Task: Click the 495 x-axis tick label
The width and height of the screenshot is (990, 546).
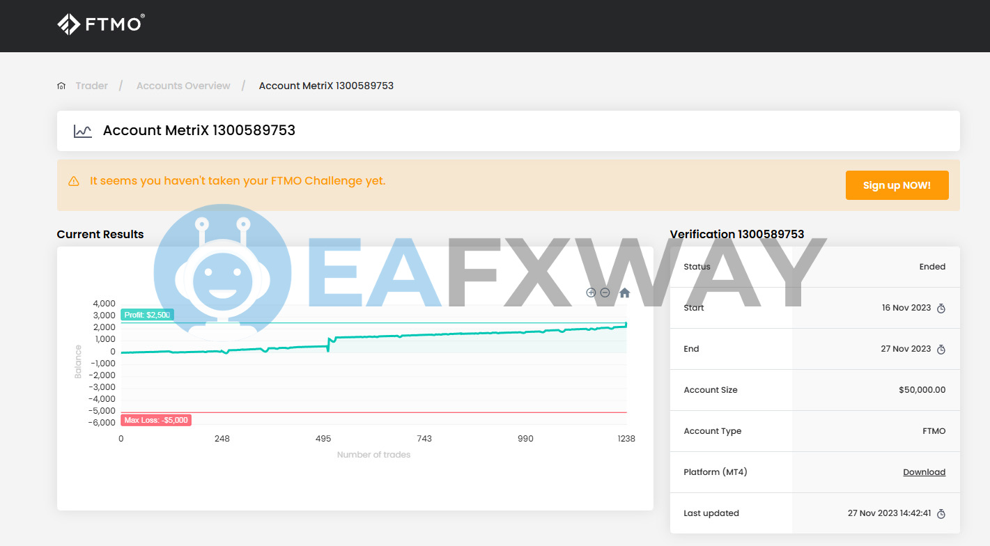Action: point(323,439)
